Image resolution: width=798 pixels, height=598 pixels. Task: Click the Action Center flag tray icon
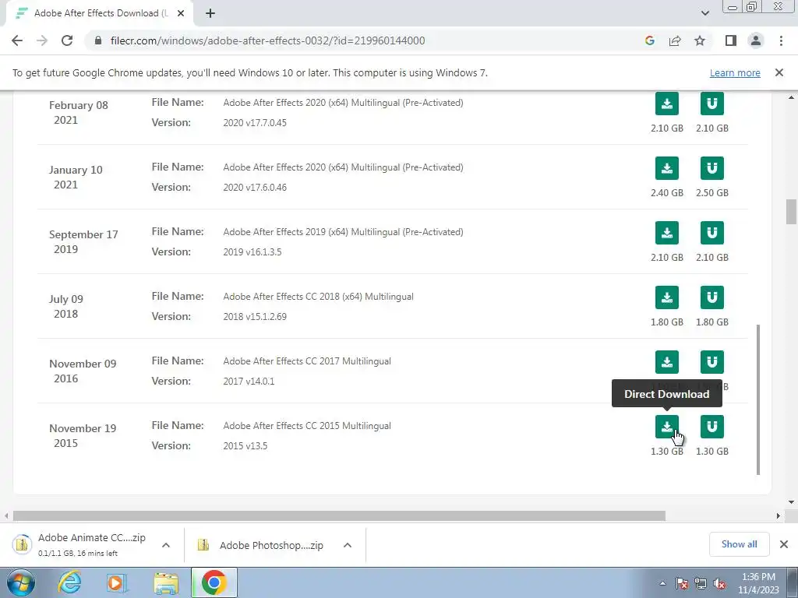point(682,584)
